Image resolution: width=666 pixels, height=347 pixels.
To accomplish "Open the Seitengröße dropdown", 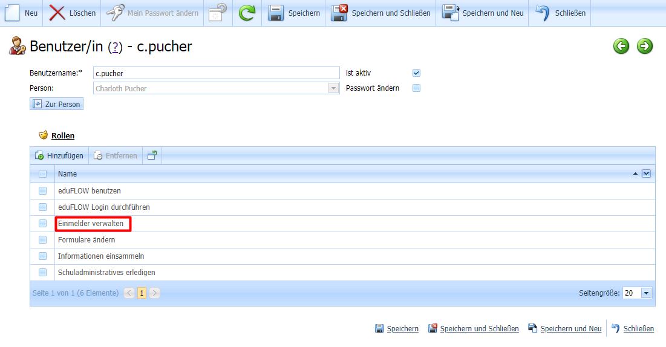I will tap(646, 293).
